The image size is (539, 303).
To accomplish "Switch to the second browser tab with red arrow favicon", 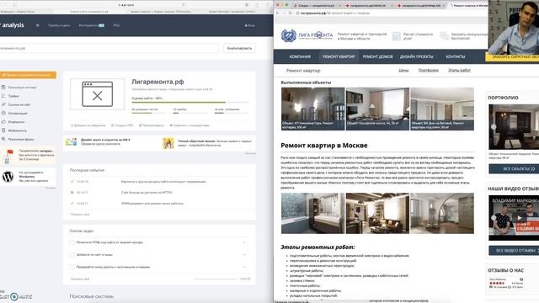I will [x=368, y=6].
